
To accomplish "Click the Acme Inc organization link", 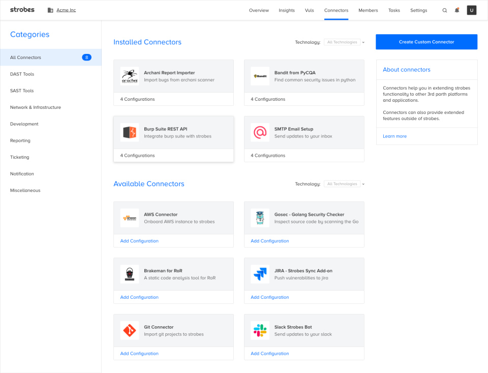I will 66,10.
